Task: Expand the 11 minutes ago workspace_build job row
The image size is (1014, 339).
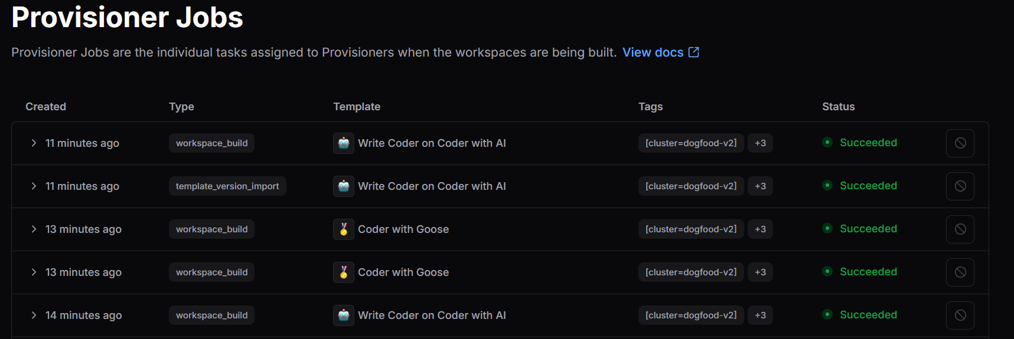Action: [x=34, y=143]
